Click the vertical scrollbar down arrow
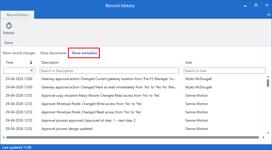 coord(268,133)
